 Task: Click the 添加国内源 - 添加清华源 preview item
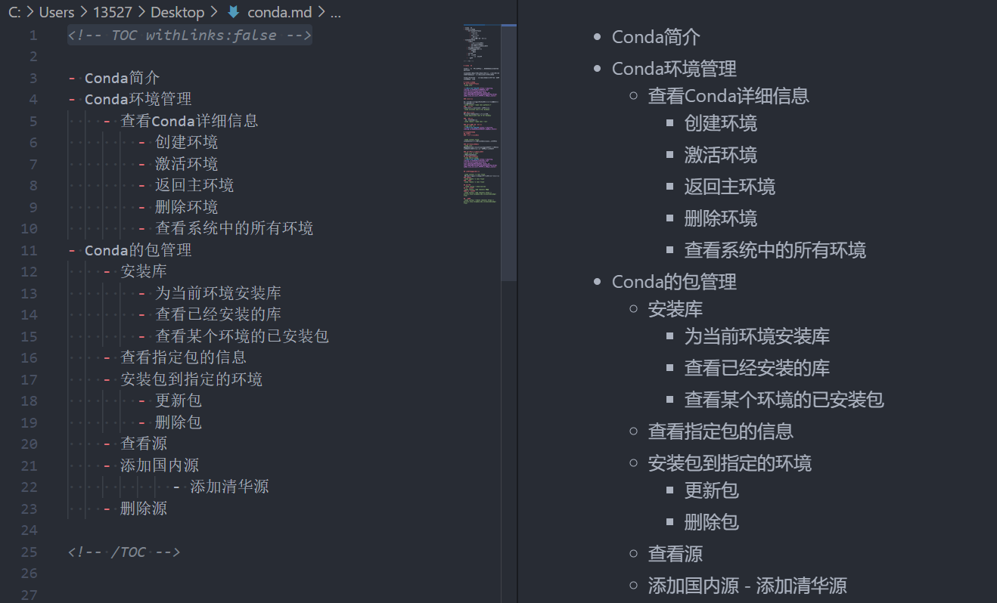pos(747,585)
